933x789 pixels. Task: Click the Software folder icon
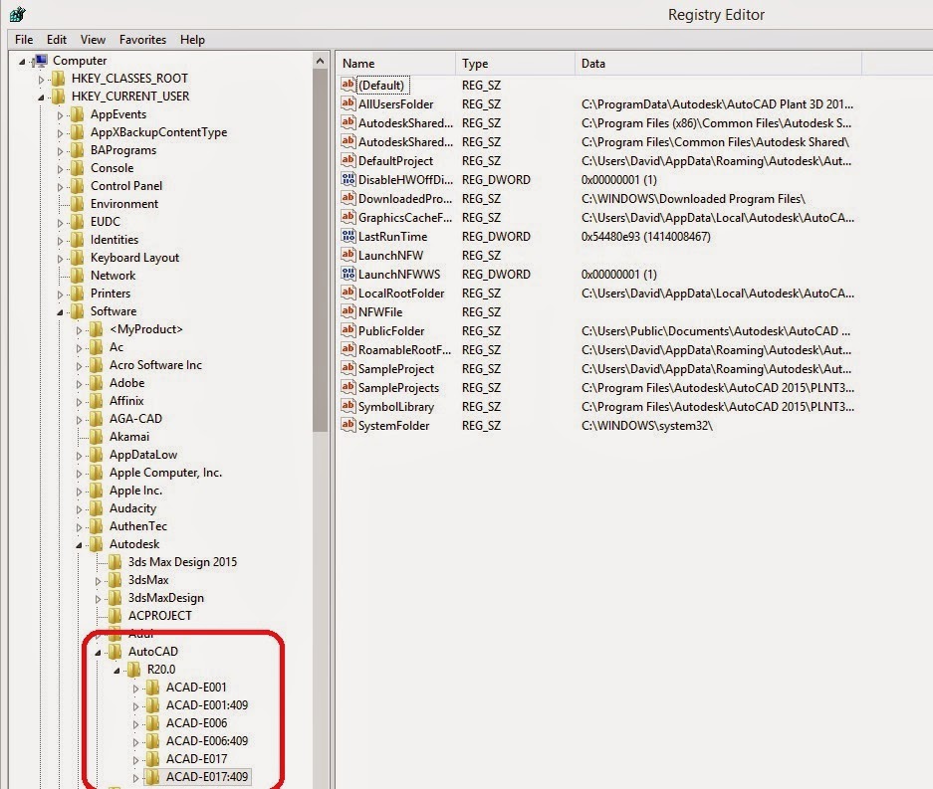(77, 311)
